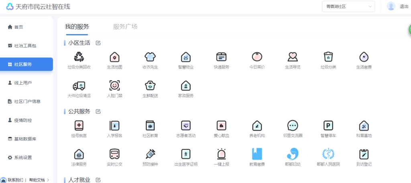This screenshot has width=411, height=183.
Task: Open the 挂号就医 hospital registration icon
Action: click(x=79, y=126)
